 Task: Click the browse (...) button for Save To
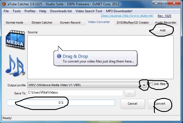click(130, 93)
